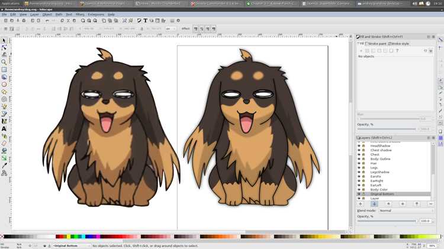Viewport: 444px width, 249px height.
Task: Open the units px dropdown
Action: [x=171, y=28]
